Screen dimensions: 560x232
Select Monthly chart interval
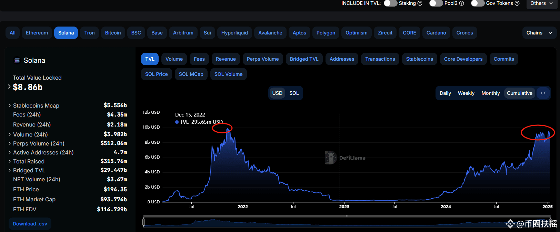pyautogui.click(x=490, y=93)
